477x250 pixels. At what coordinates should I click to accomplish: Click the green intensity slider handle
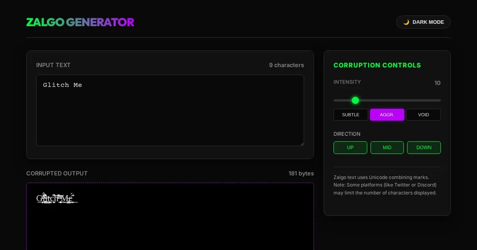[355, 100]
